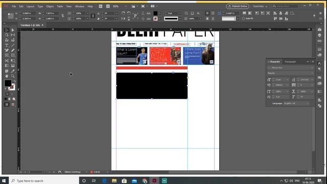This screenshot has height=184, width=327.
Task: Select the Direct Selection tool
Action: click(x=13, y=30)
